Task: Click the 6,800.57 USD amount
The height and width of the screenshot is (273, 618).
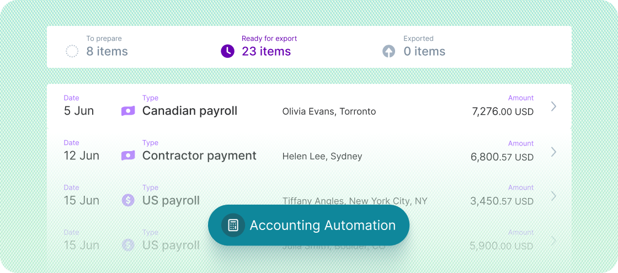Action: [502, 157]
